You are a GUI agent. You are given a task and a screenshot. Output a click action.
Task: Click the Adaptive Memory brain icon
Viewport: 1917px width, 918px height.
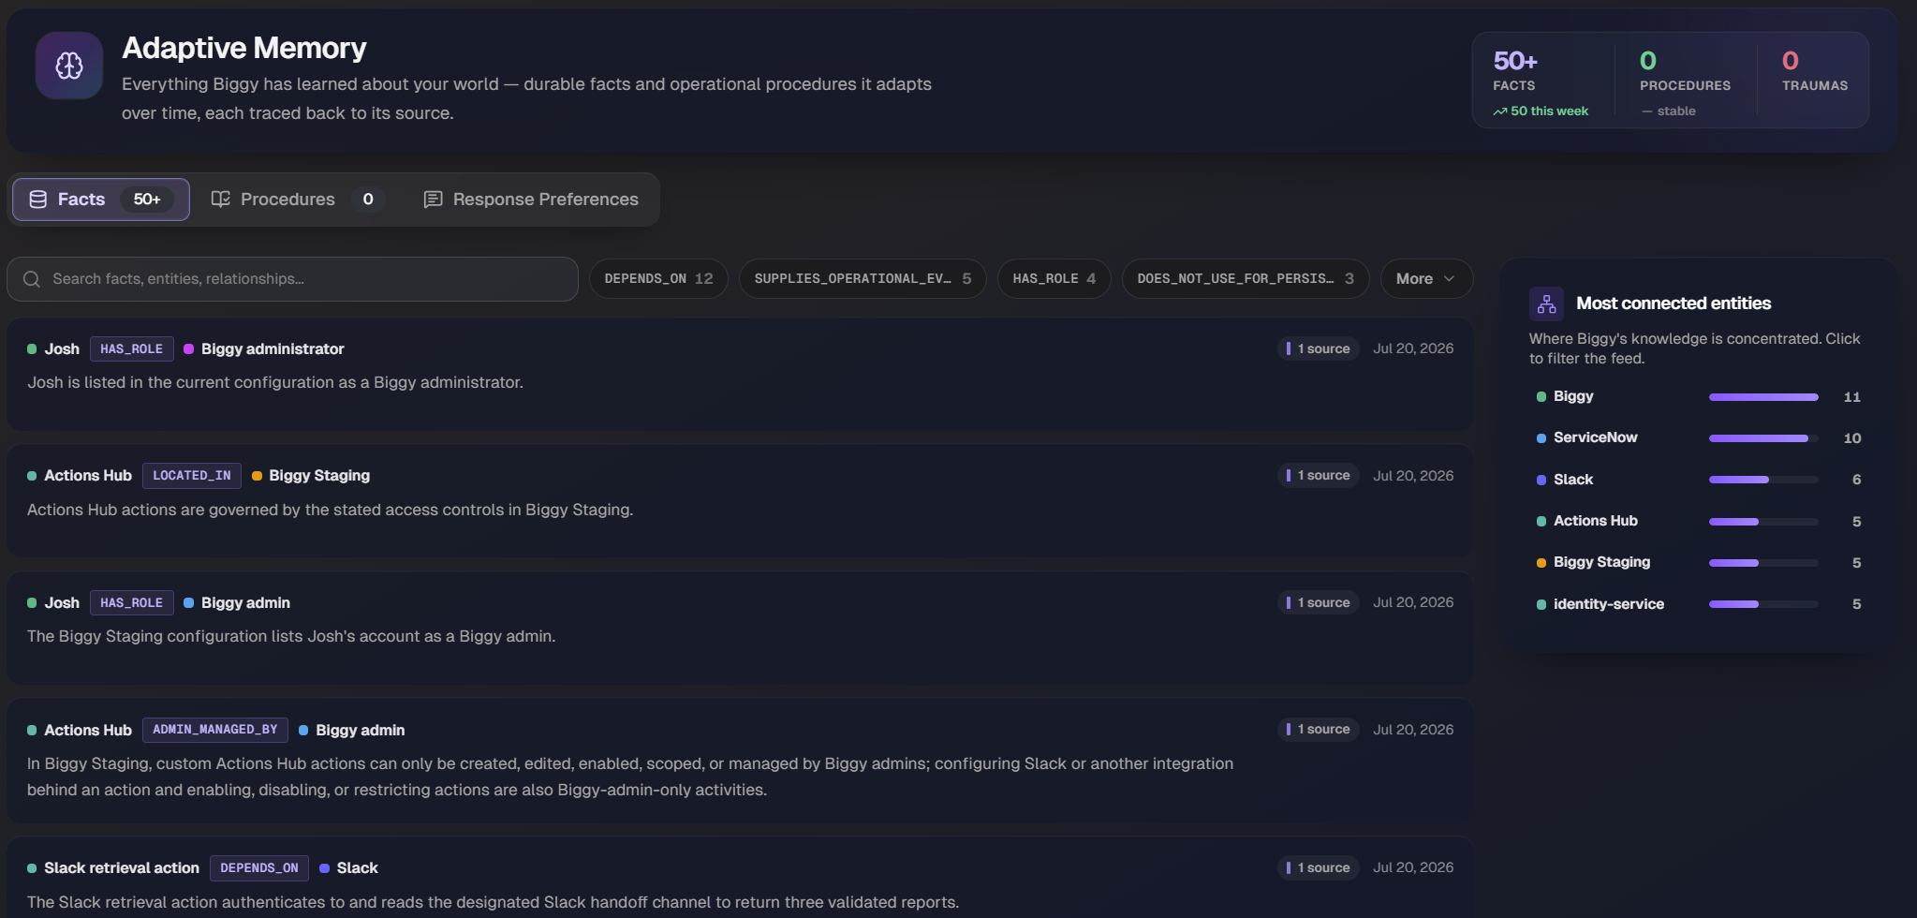click(x=69, y=66)
